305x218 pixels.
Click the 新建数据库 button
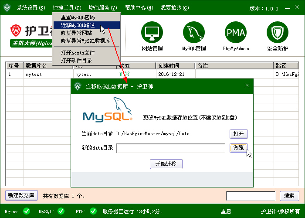point(21,195)
